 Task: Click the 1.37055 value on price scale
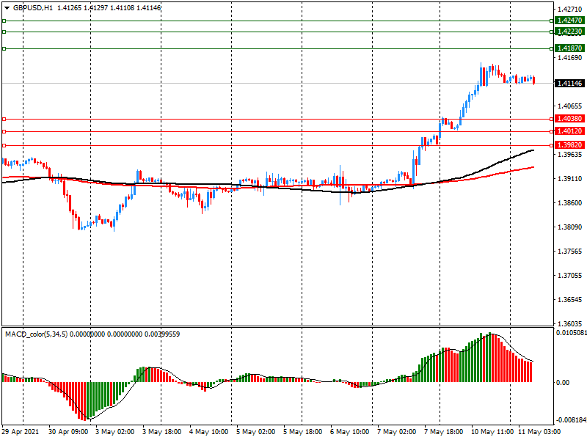569,276
